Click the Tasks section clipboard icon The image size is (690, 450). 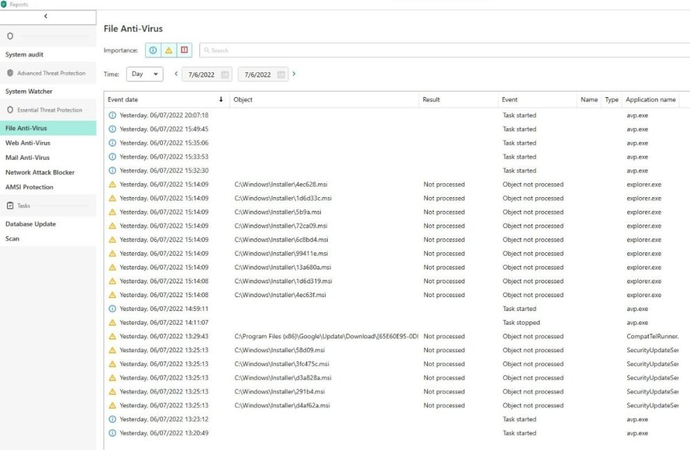[10, 205]
